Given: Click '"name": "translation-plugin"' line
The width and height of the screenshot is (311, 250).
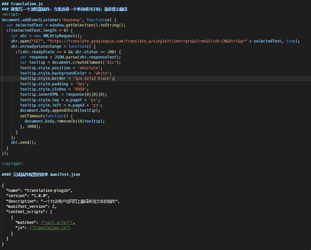Looking at the screenshot, I should pos(39,191).
